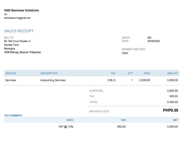Select the SALES RECEIPT heading
The height and width of the screenshot is (146, 183).
(19, 31)
